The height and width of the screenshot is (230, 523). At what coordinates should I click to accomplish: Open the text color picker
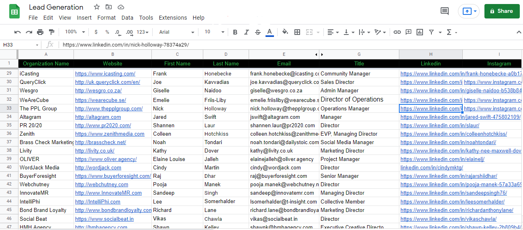pyautogui.click(x=270, y=32)
